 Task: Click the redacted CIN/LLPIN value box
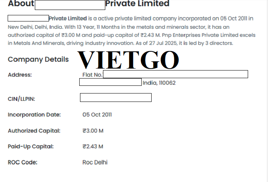(x=116, y=98)
